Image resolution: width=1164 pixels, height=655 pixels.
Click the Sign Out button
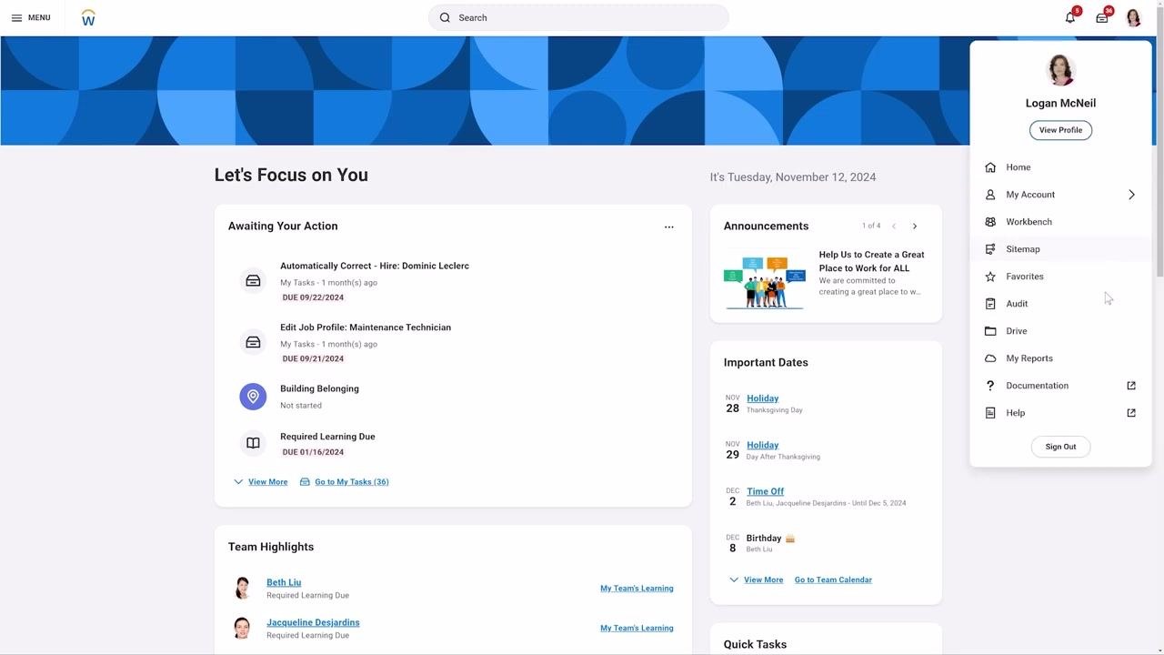point(1060,447)
